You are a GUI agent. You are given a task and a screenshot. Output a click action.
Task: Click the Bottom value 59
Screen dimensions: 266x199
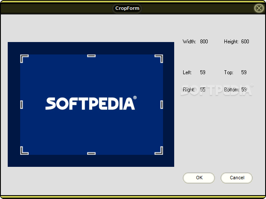[244, 90]
